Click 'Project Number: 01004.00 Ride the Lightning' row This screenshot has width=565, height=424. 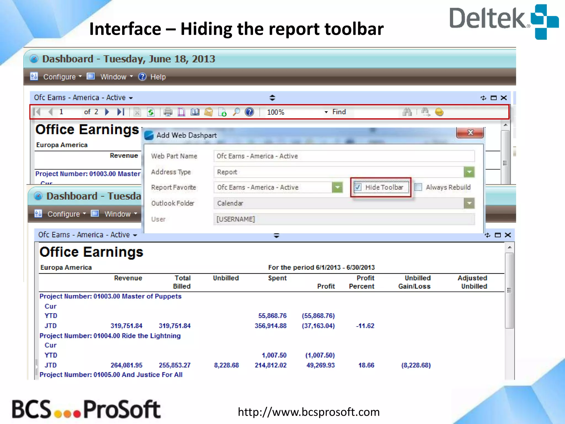[110, 336]
